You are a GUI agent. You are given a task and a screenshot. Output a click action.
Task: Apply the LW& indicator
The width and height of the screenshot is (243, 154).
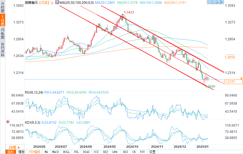(115, 152)
